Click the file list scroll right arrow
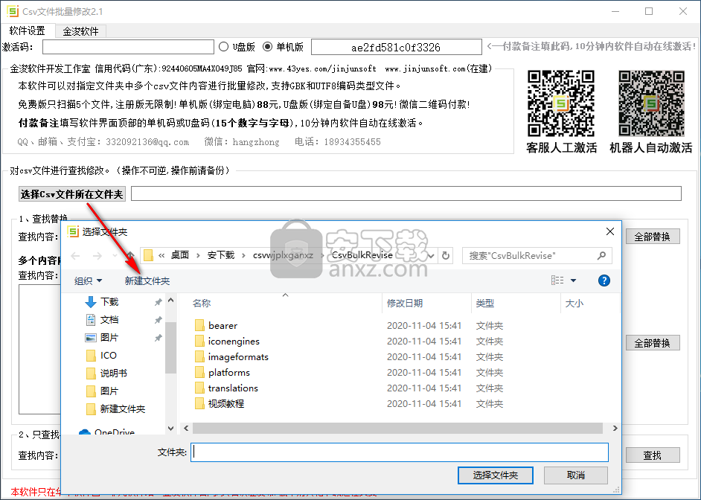Screen dimensions: 701x500 (x=615, y=428)
